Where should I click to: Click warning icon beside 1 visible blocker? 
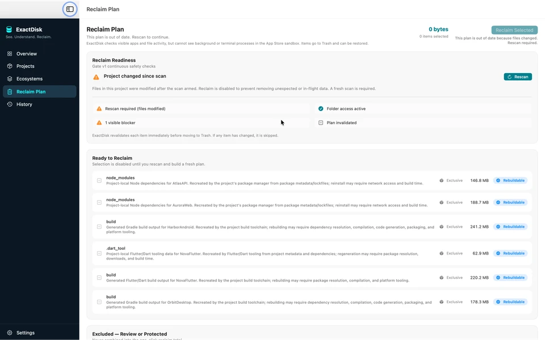coord(99,122)
